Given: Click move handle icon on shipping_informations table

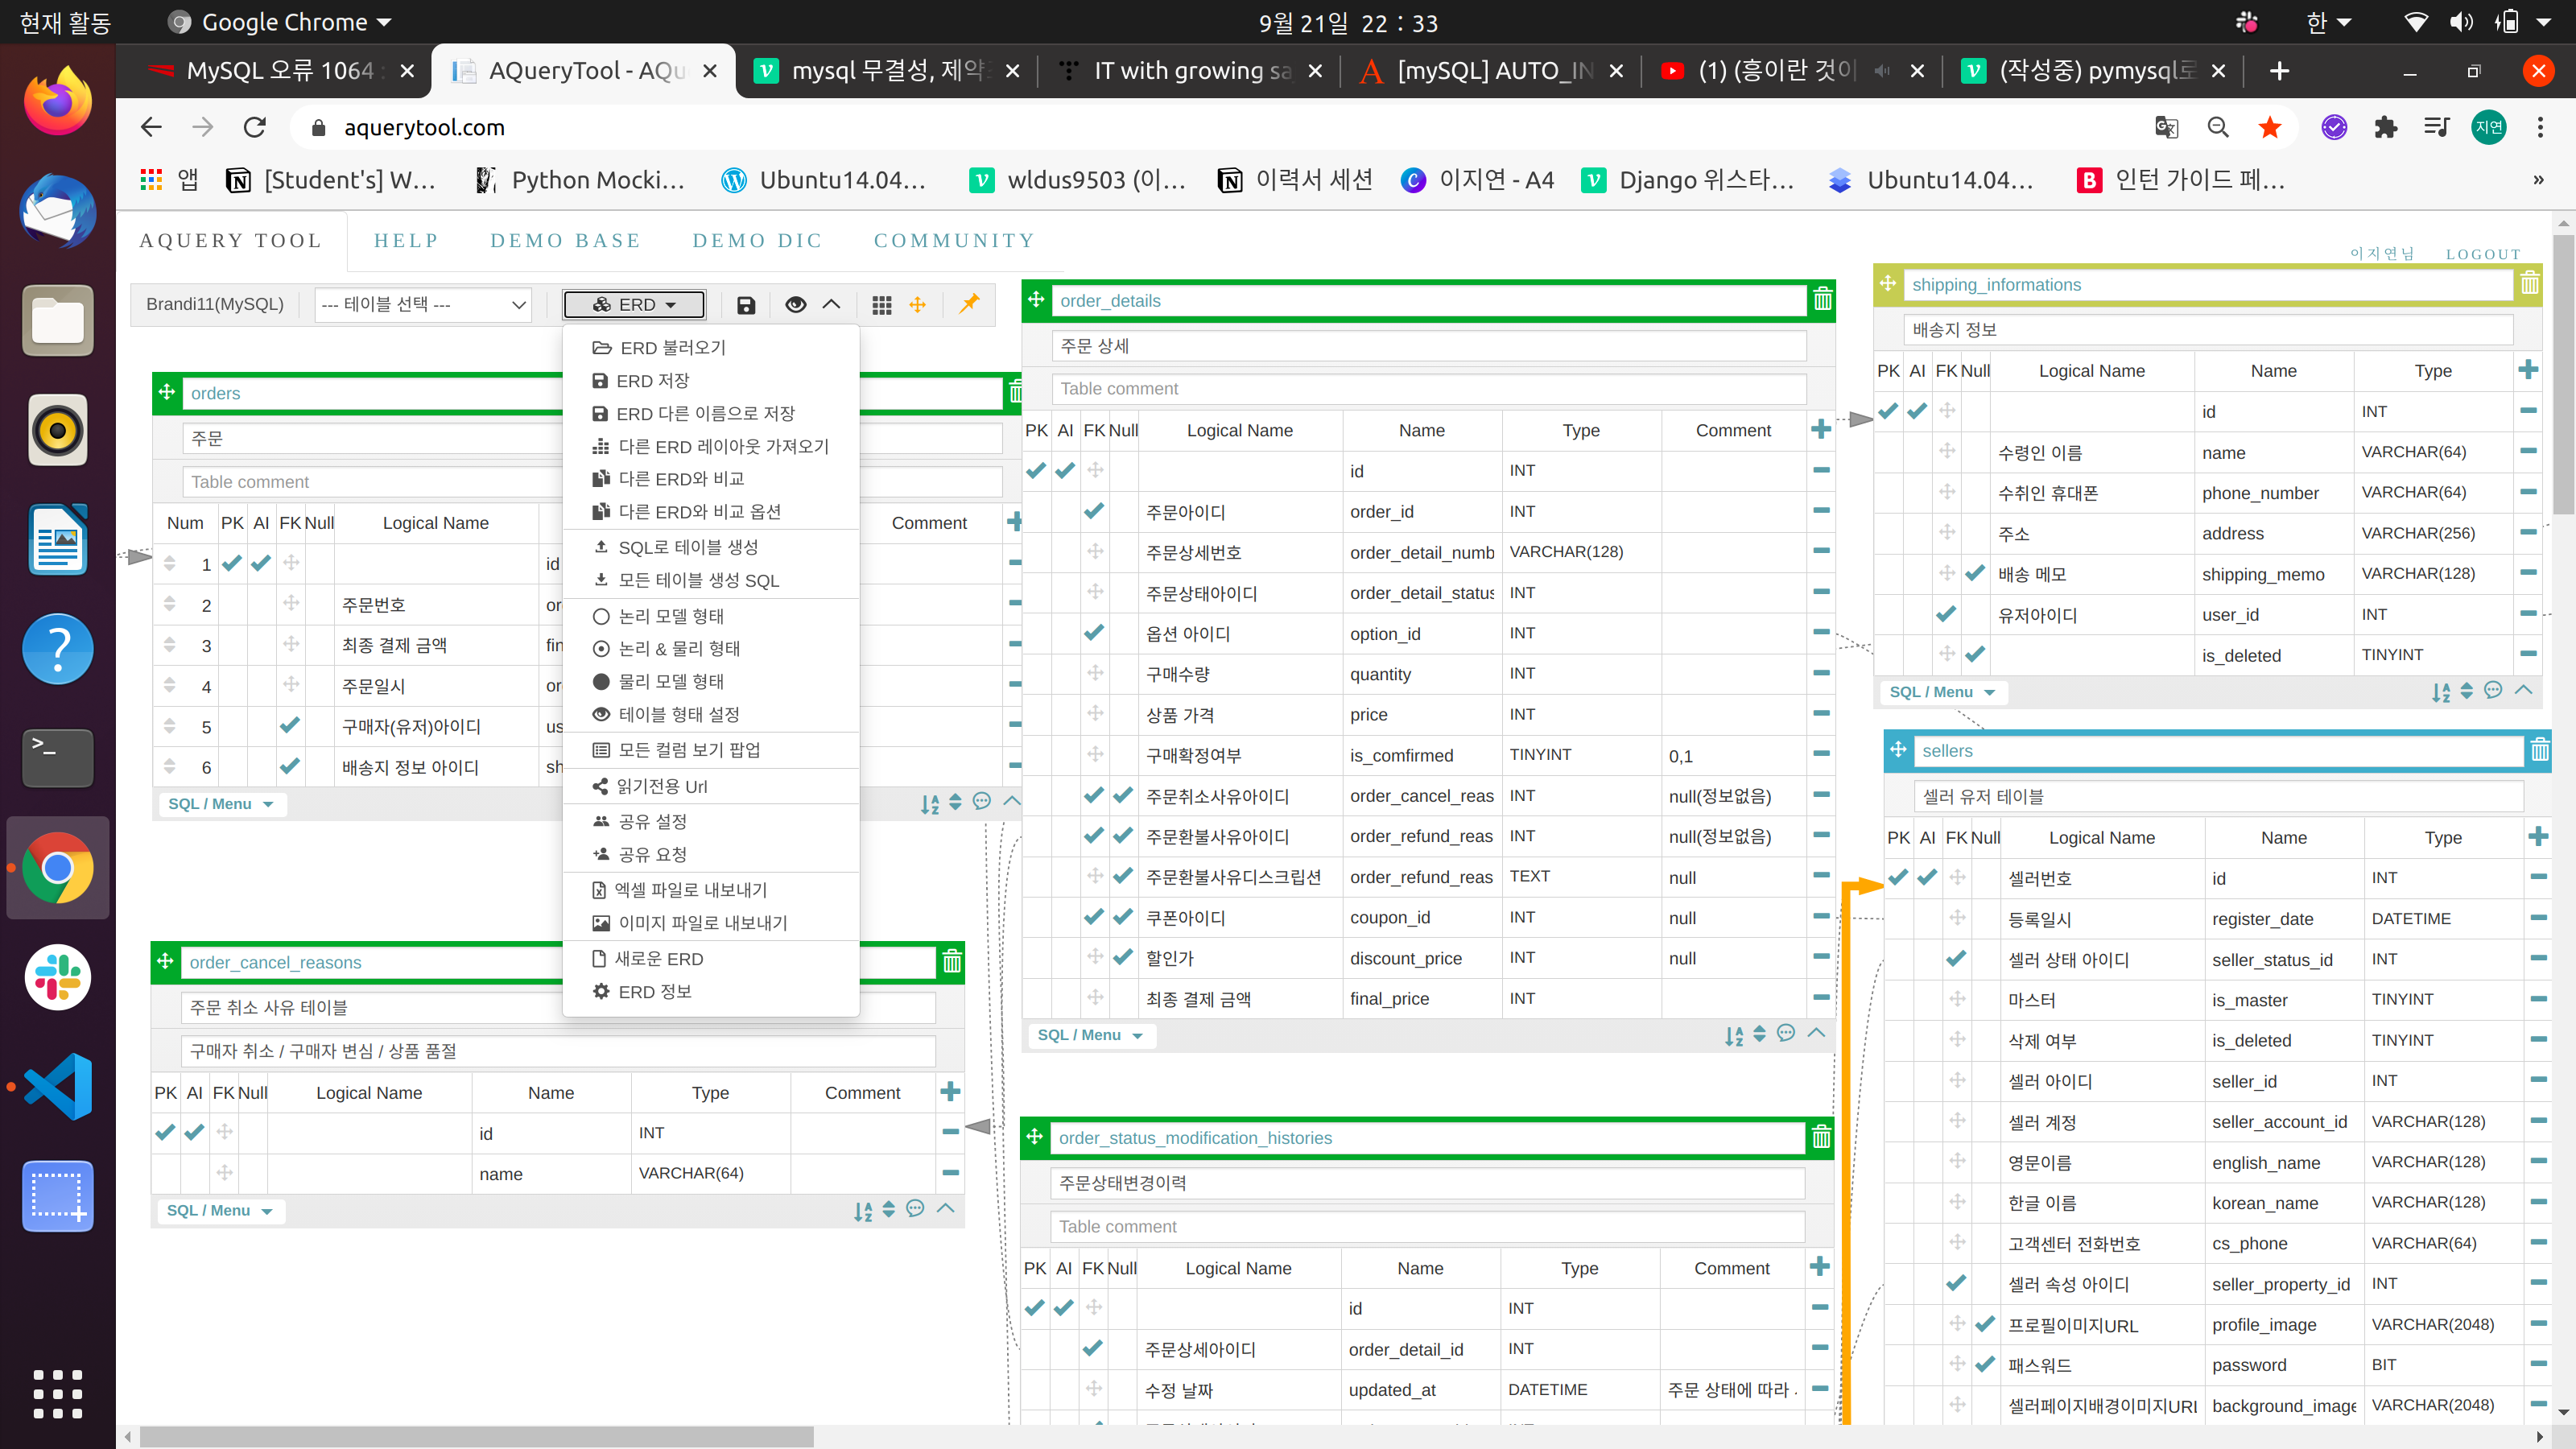Looking at the screenshot, I should click(1888, 284).
